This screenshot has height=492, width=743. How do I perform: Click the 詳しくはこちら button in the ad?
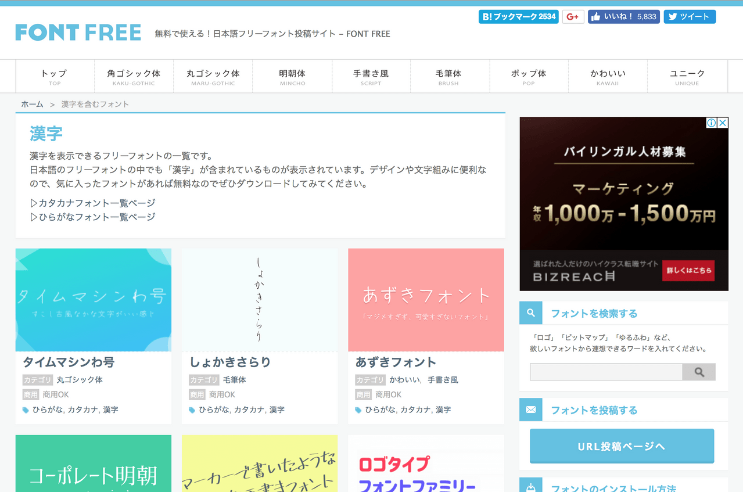coord(688,271)
